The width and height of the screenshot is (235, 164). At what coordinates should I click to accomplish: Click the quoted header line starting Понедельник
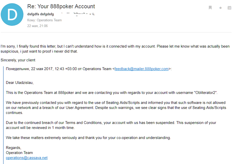pos(59,69)
